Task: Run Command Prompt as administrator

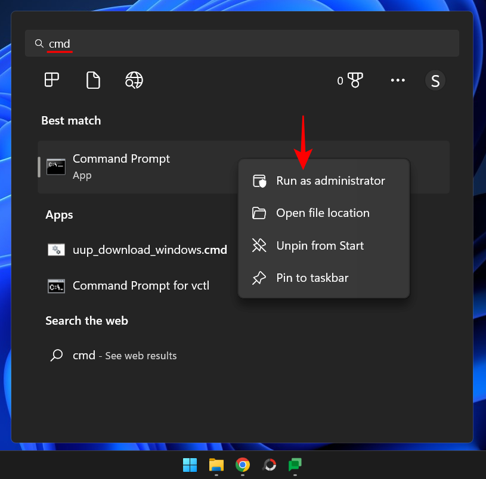Action: point(330,181)
